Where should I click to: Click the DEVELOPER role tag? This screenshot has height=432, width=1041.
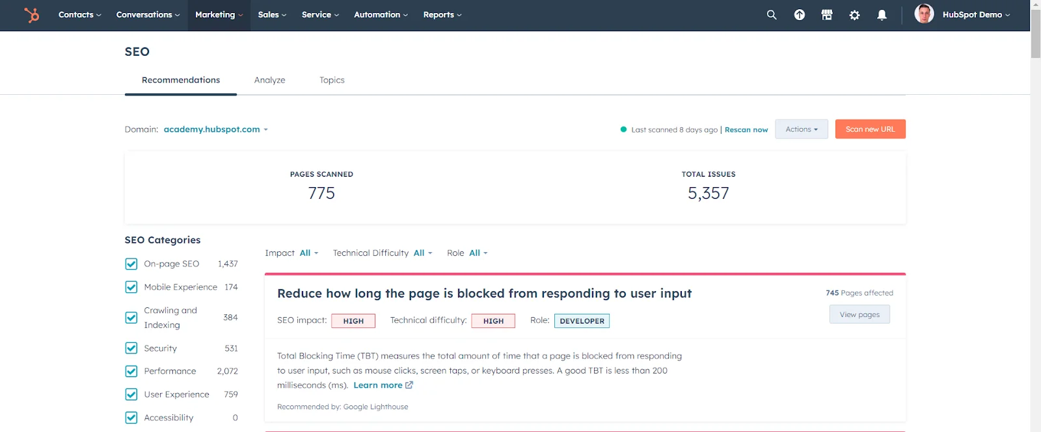click(582, 321)
